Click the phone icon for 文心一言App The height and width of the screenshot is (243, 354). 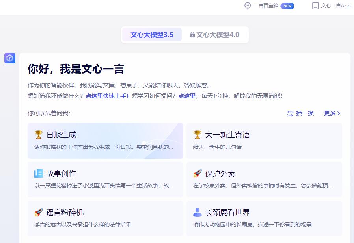315,6
